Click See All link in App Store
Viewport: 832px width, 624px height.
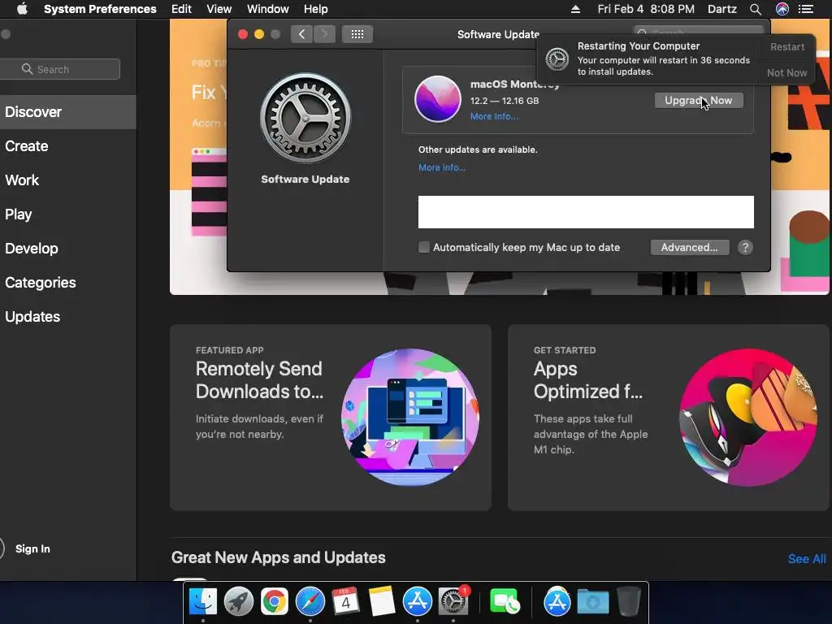pyautogui.click(x=807, y=559)
